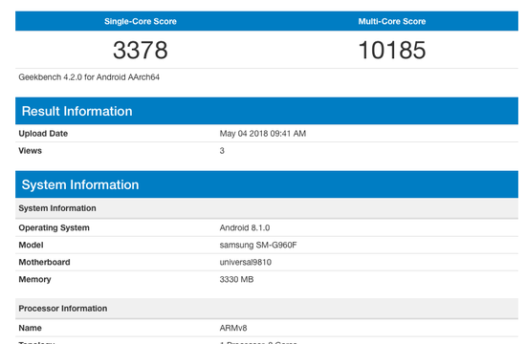Click the Model label

pos(31,245)
